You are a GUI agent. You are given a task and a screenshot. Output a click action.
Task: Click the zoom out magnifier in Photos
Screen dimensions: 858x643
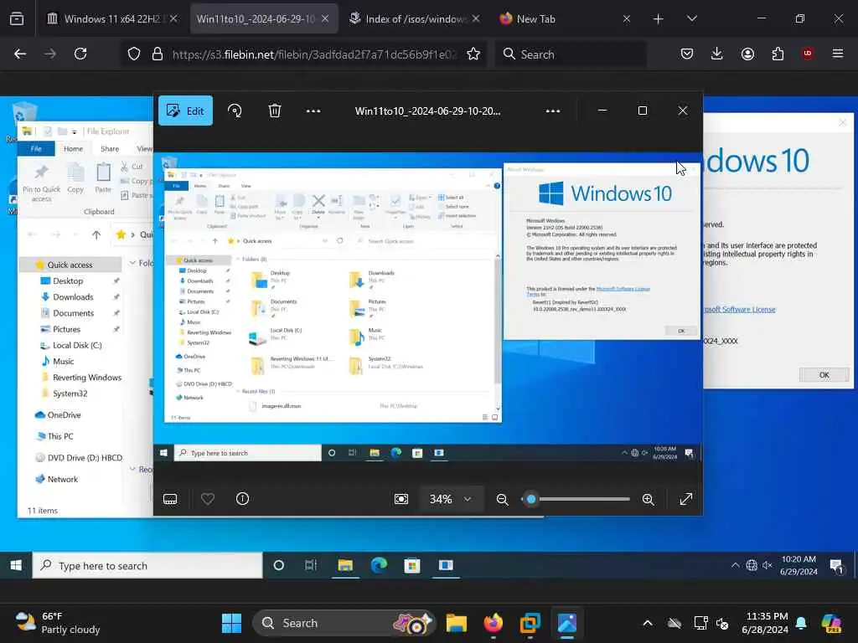tap(503, 499)
